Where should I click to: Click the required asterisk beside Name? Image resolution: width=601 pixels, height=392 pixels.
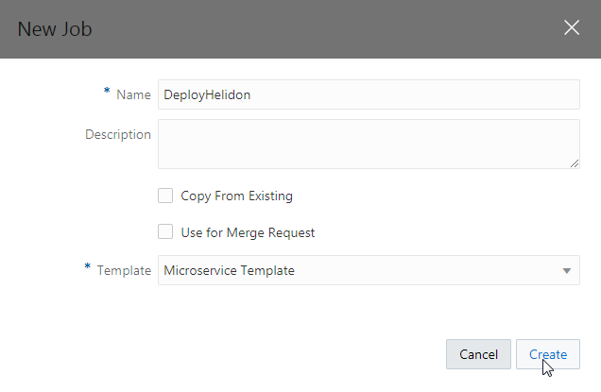(x=107, y=93)
